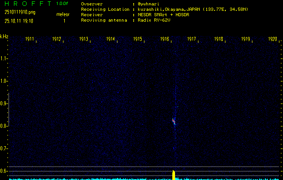283x180 pixels.
Task: Click the 1920 time marker
Action: [272, 40]
